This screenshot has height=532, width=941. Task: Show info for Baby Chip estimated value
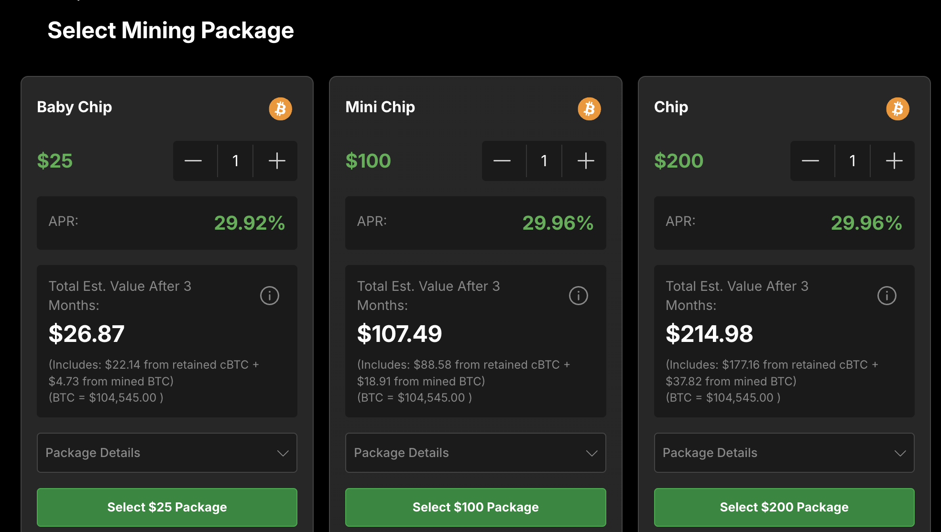click(x=270, y=296)
